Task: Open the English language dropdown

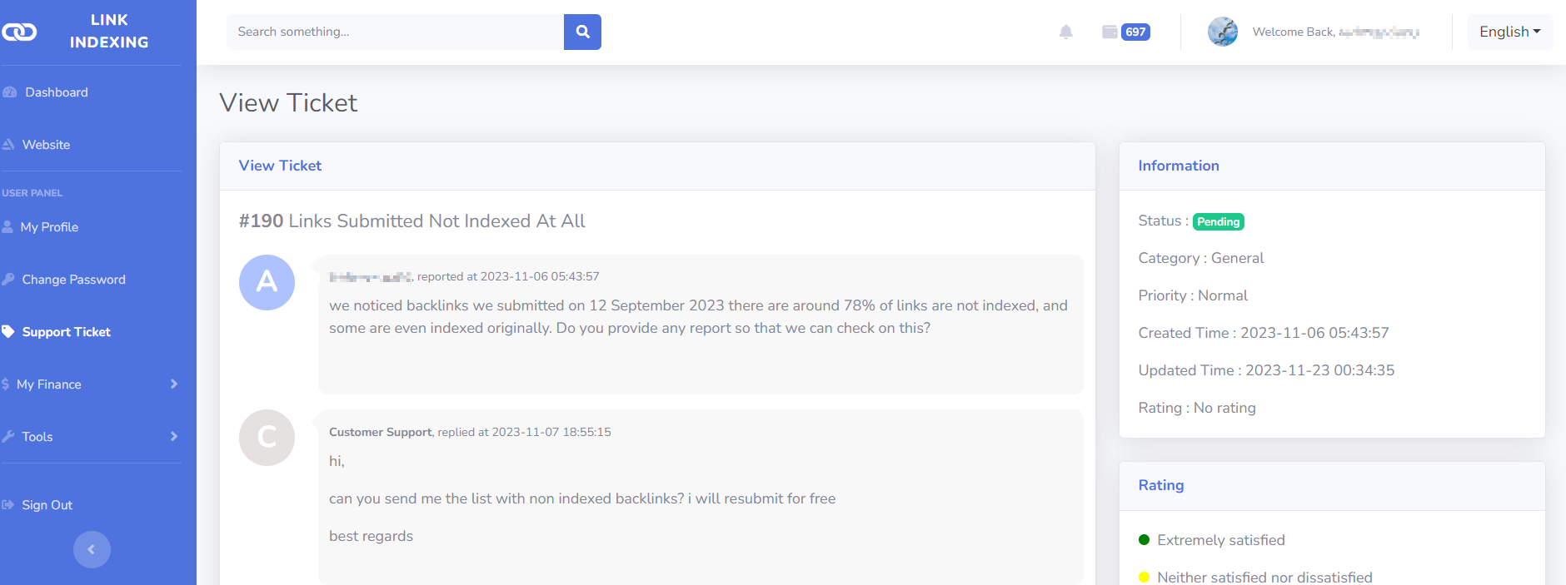Action: pos(1509,32)
